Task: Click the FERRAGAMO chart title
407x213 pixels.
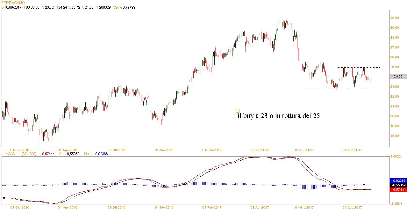Action: [12, 2]
